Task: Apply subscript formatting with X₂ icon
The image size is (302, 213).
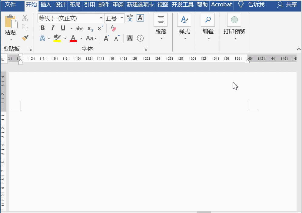Action: [x=89, y=28]
